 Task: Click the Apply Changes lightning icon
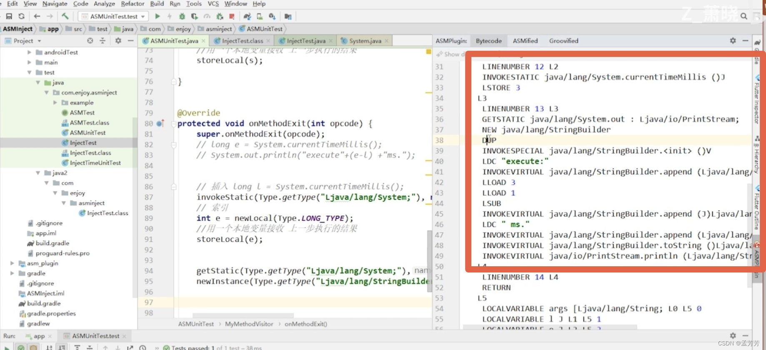coord(170,16)
